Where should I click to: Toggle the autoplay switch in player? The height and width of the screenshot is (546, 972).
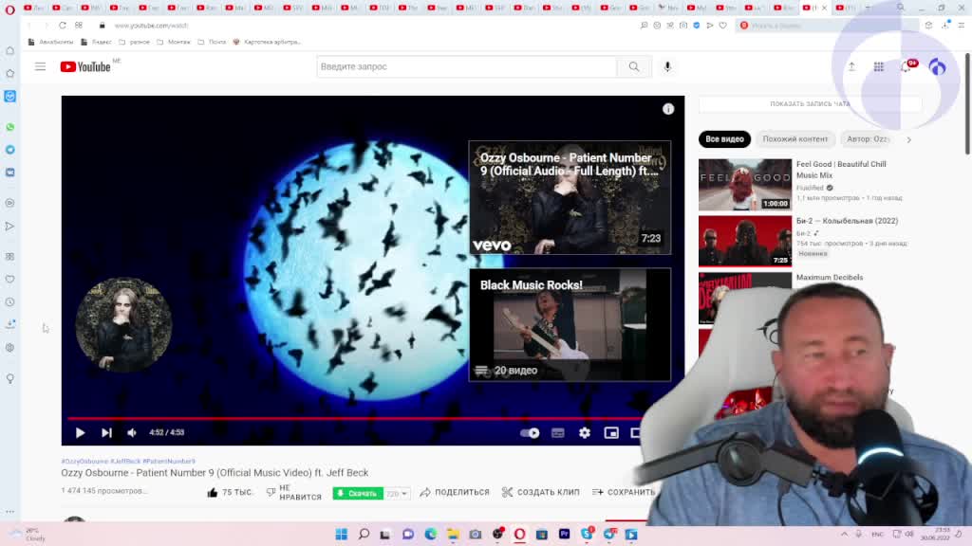tap(530, 432)
